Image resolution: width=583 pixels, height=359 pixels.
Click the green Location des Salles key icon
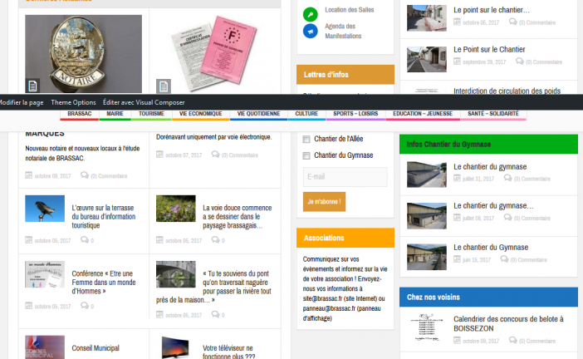(x=310, y=13)
